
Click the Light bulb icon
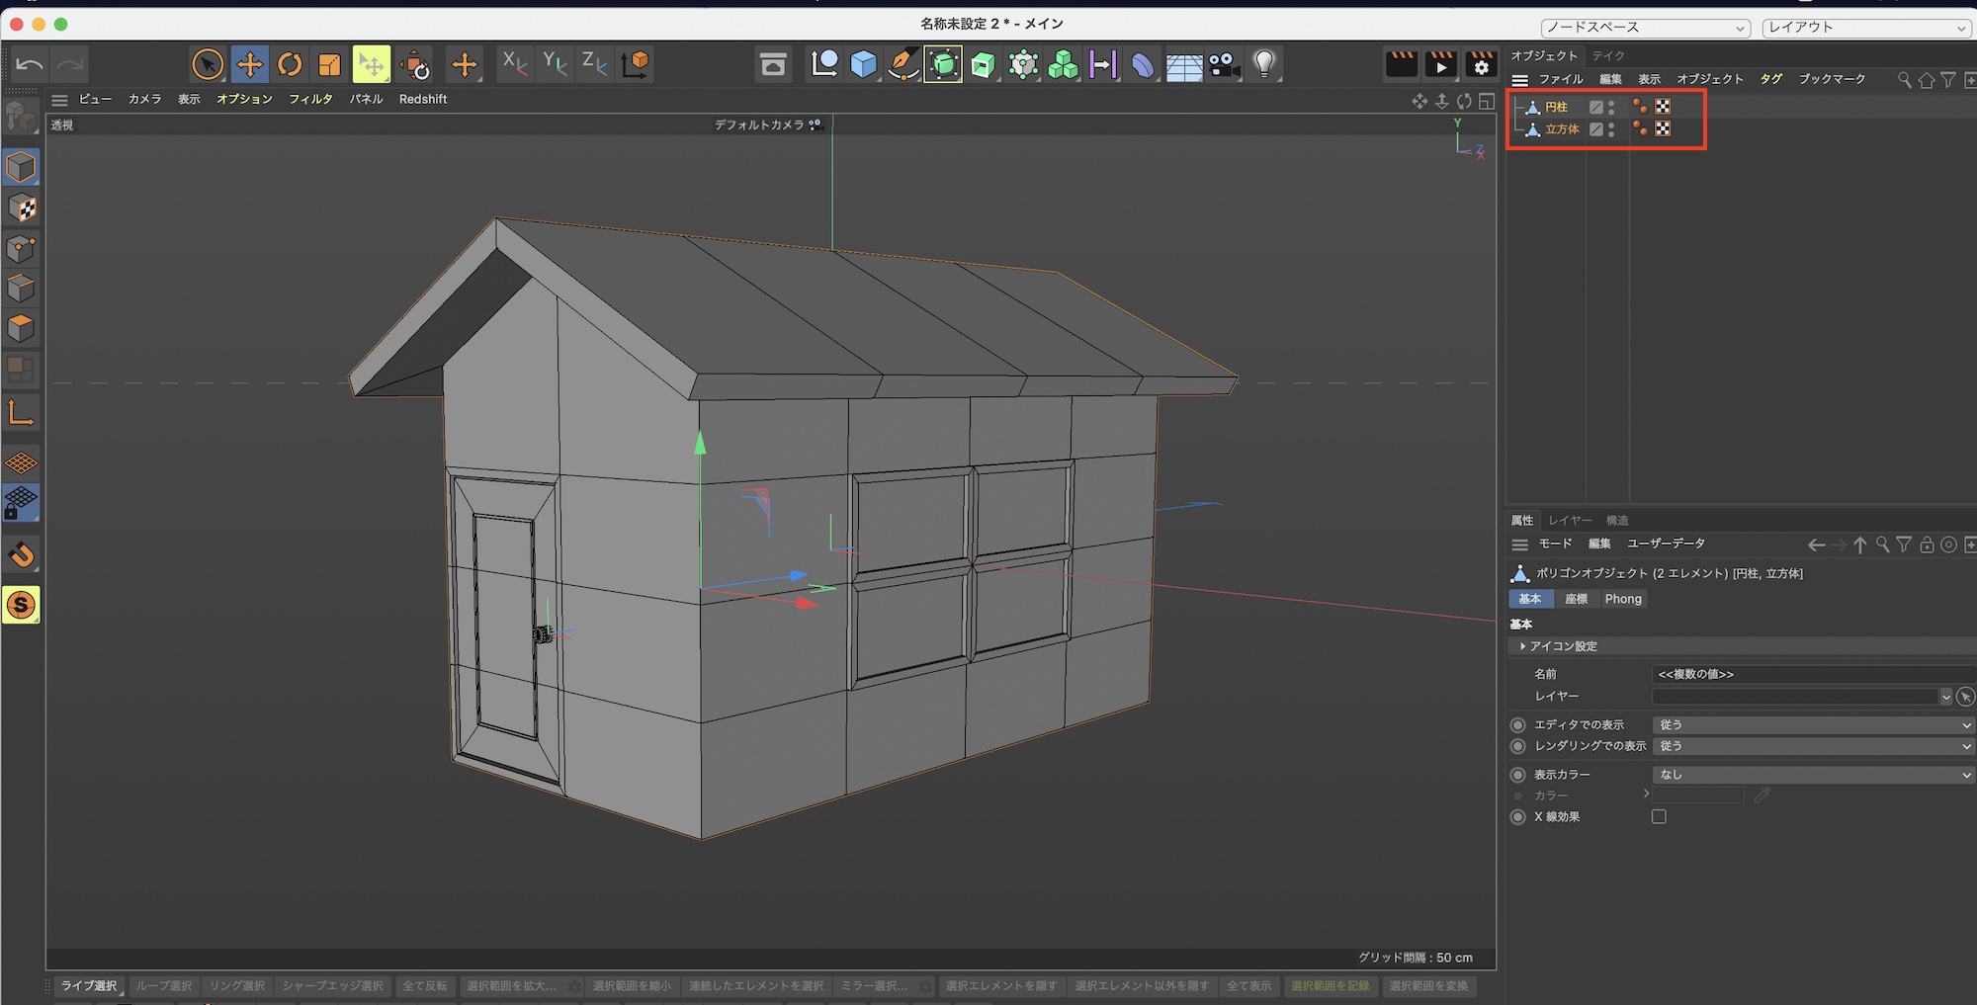pyautogui.click(x=1263, y=65)
